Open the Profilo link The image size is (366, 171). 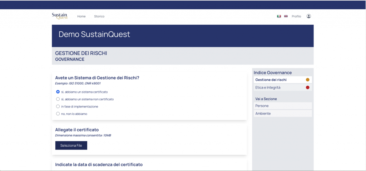(296, 16)
